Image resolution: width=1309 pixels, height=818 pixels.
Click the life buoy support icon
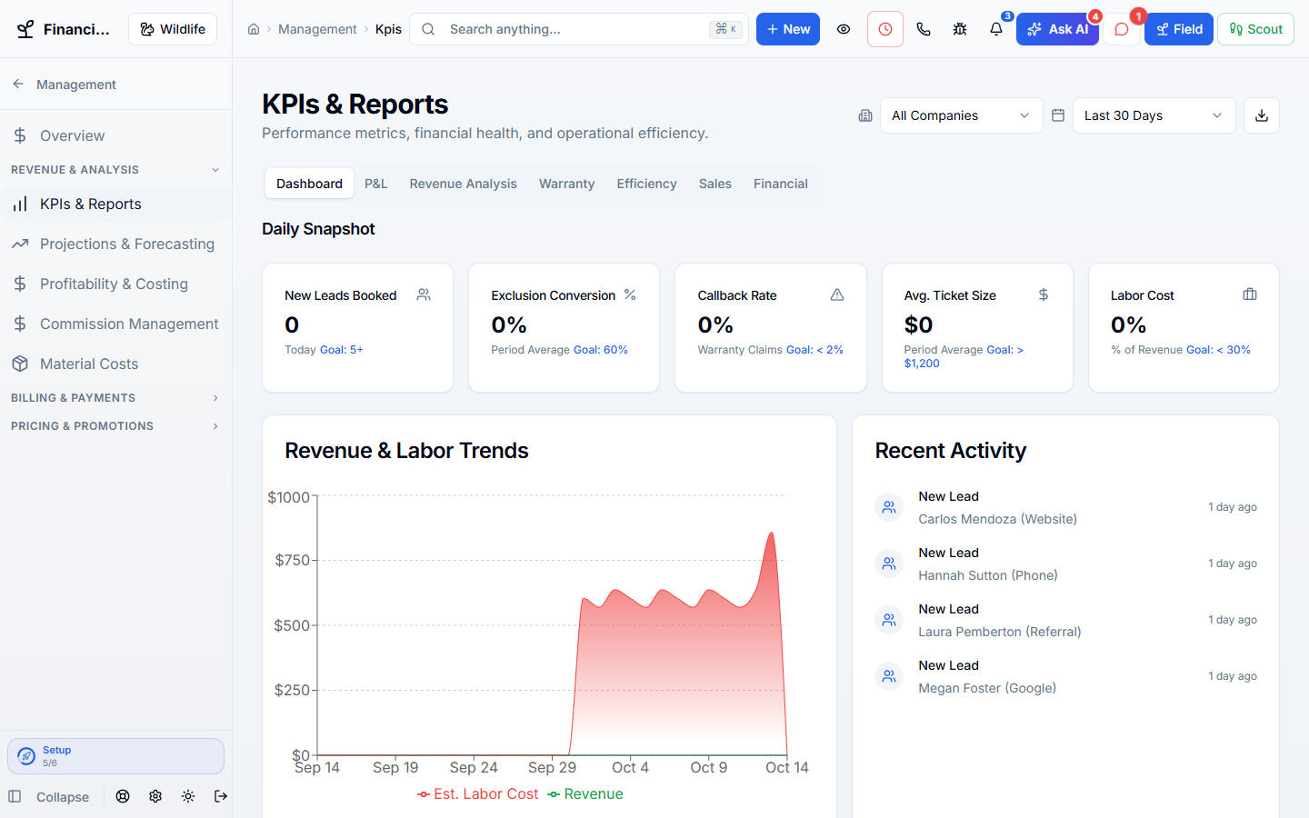[x=123, y=796]
